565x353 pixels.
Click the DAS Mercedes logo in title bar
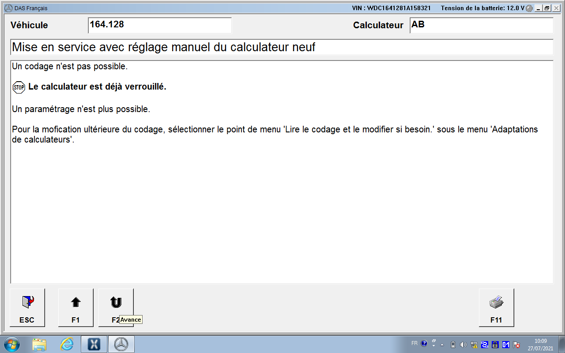(x=8, y=8)
